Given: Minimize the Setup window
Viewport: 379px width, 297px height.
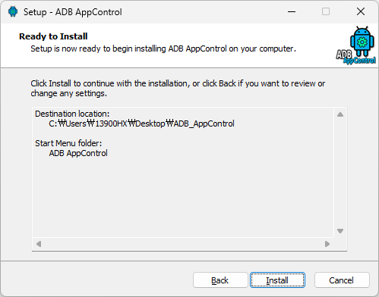Looking at the screenshot, I should (292, 11).
